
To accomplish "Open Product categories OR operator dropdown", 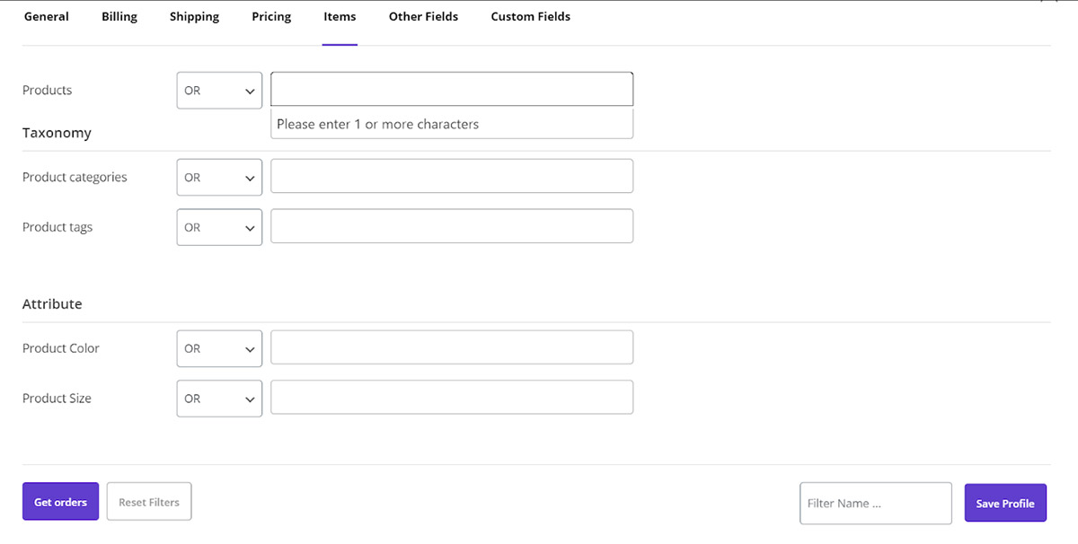I will [x=219, y=178].
